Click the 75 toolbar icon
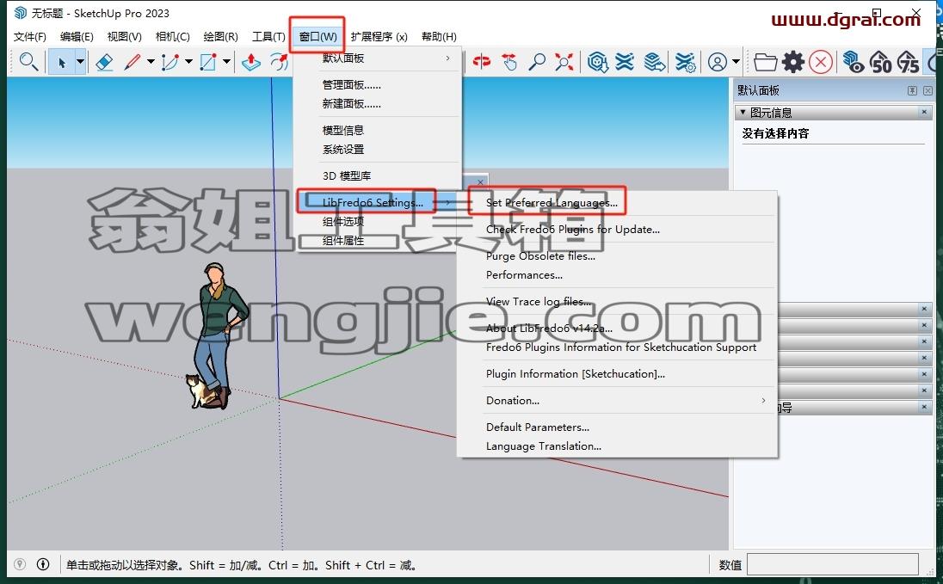Viewport: 943px width, 584px height. tap(909, 62)
